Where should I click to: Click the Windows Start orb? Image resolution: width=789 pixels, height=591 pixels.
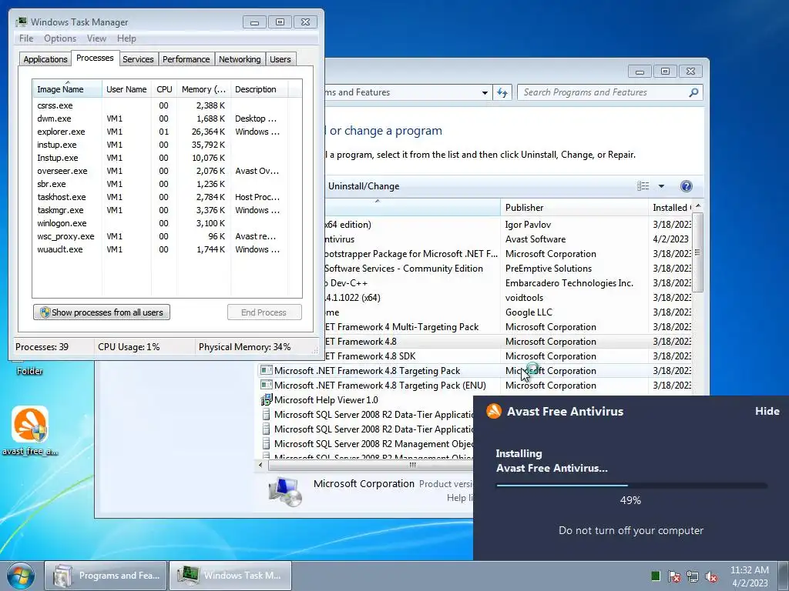click(x=21, y=576)
